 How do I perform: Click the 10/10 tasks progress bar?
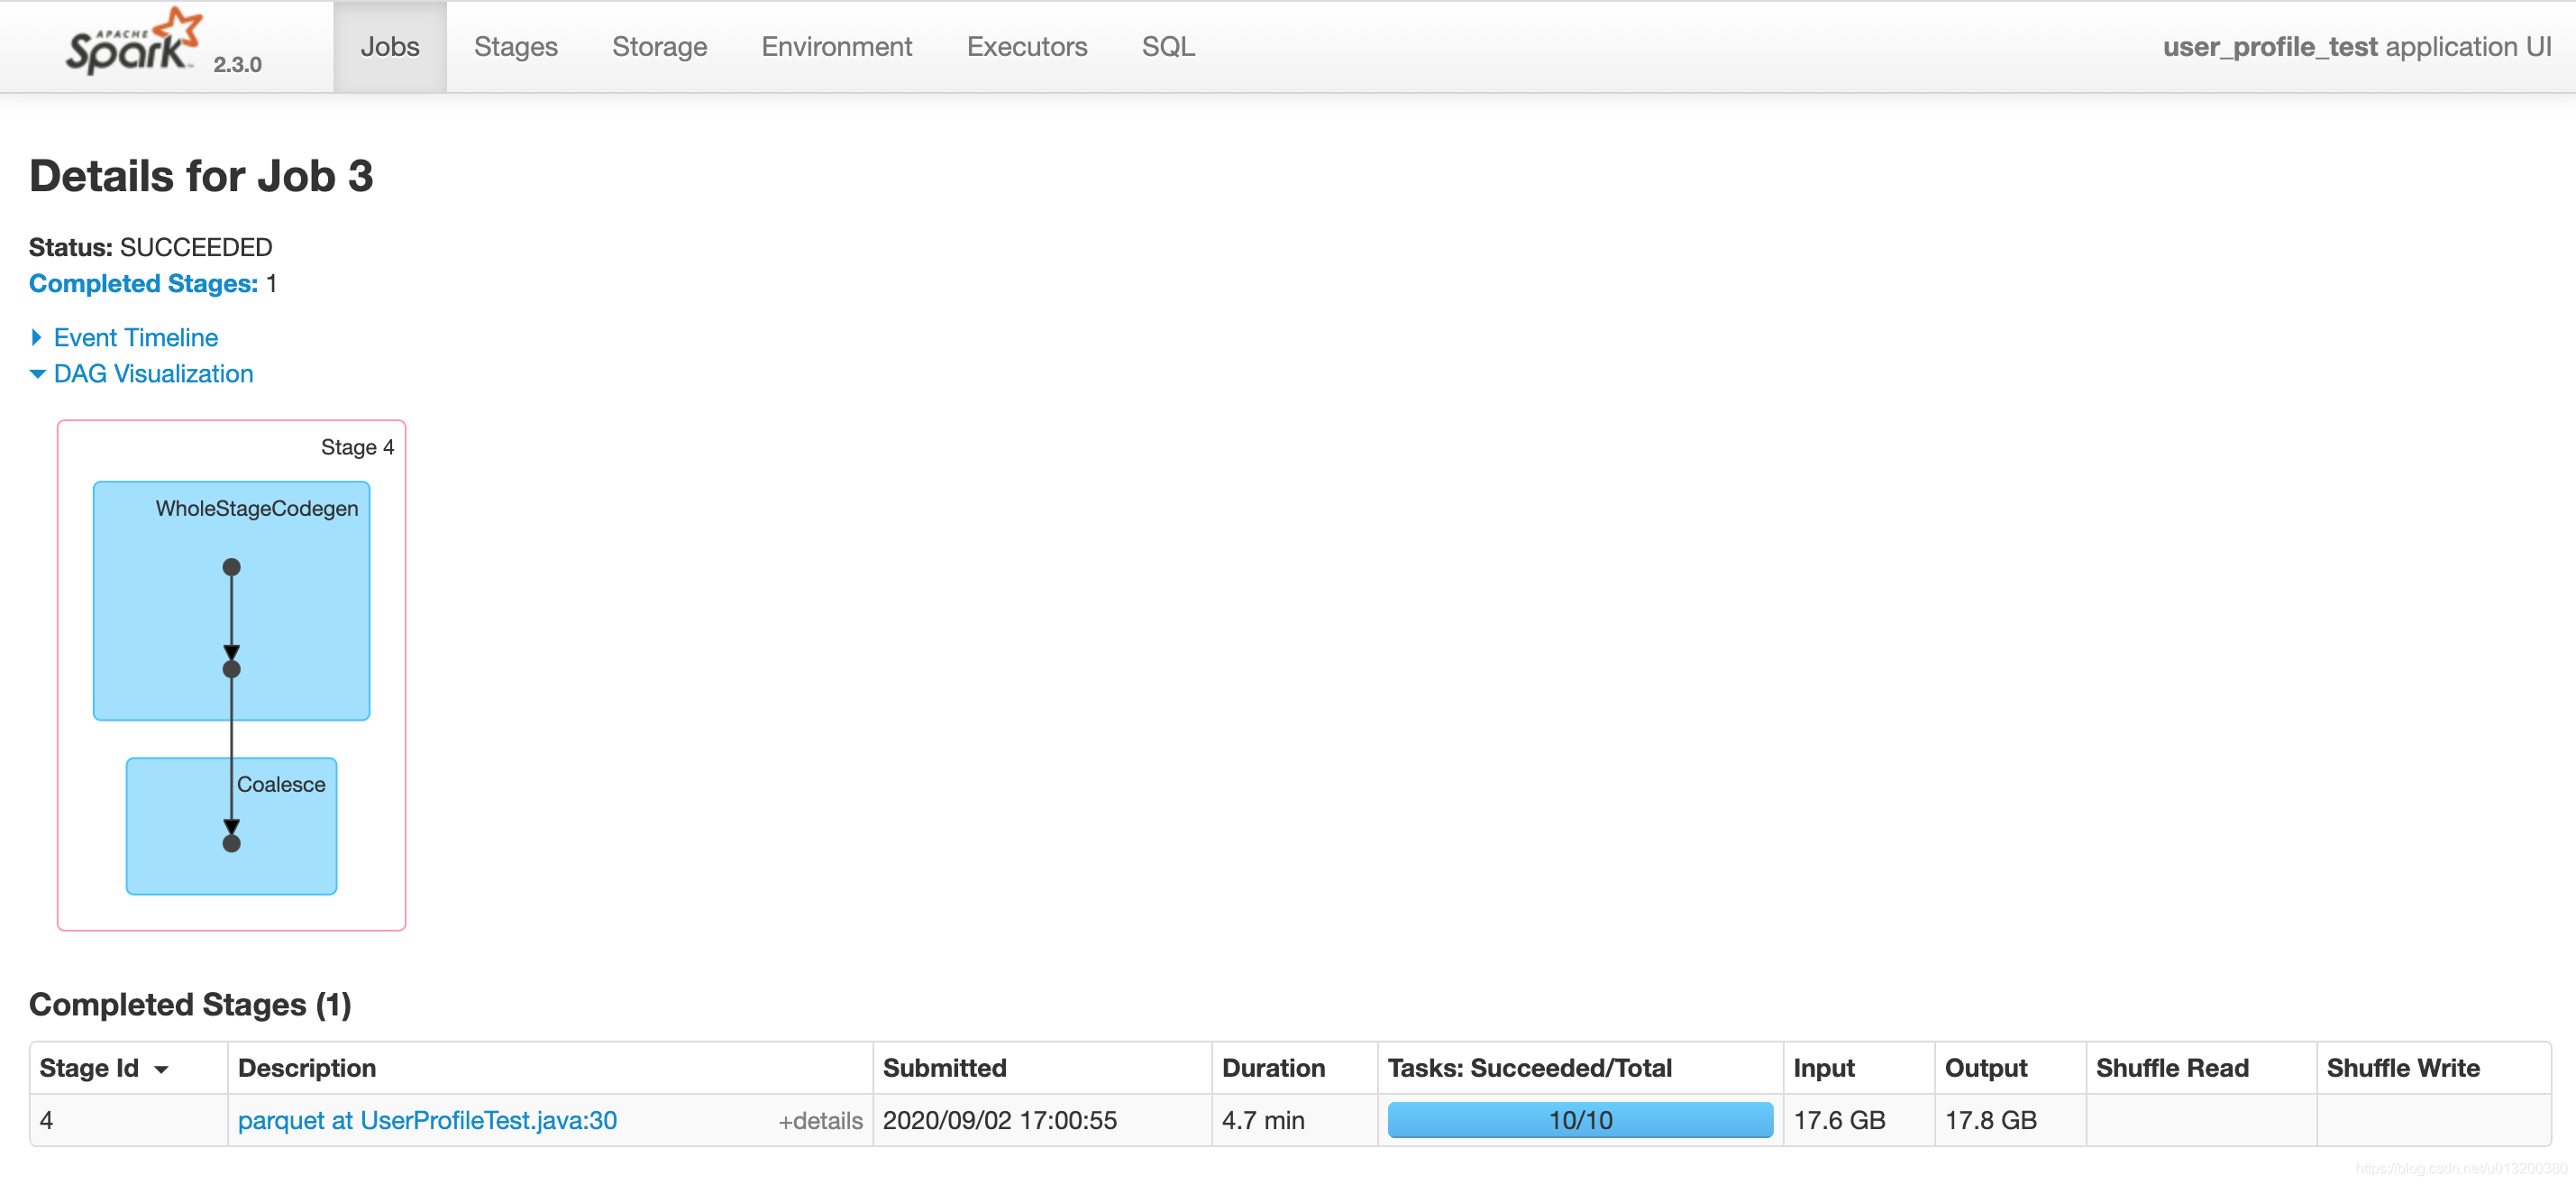pos(1580,1120)
